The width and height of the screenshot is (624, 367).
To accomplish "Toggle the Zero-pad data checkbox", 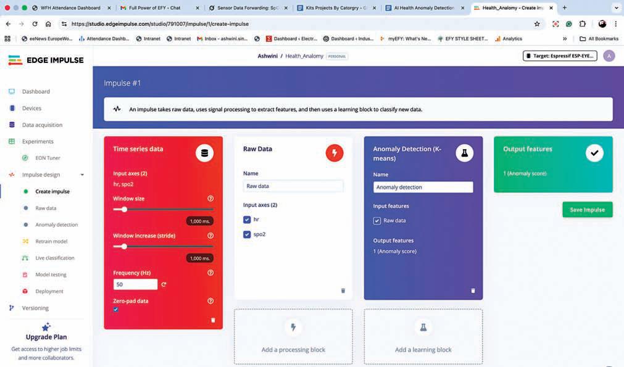I will (115, 310).
